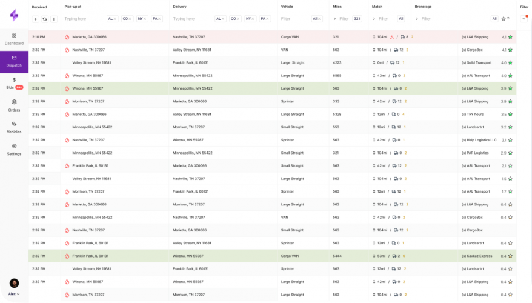Viewport: 532px width, 303px height.
Task: Sort by star rating in header
Action: [505, 19]
